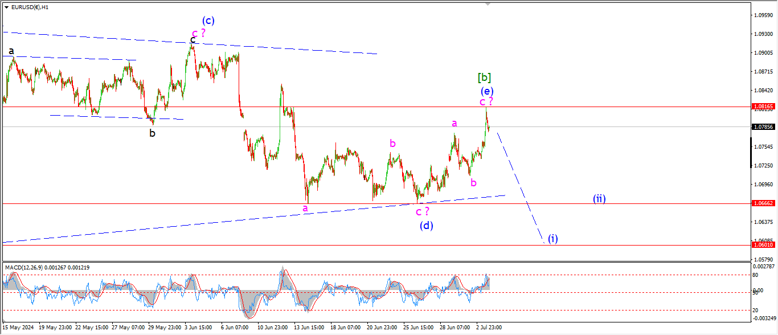778x335 pixels.
Task: Click the 1.09590 price on the scale
Action: pyautogui.click(x=763, y=15)
